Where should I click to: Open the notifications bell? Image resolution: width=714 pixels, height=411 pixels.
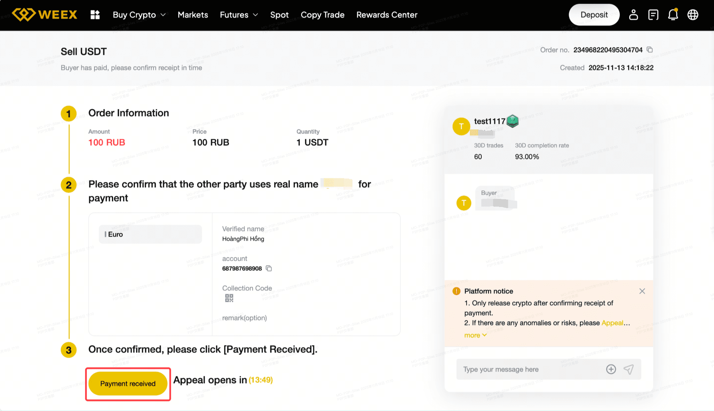673,15
